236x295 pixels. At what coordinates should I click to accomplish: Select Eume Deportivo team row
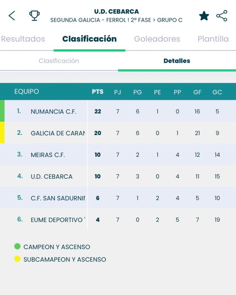tap(58, 219)
